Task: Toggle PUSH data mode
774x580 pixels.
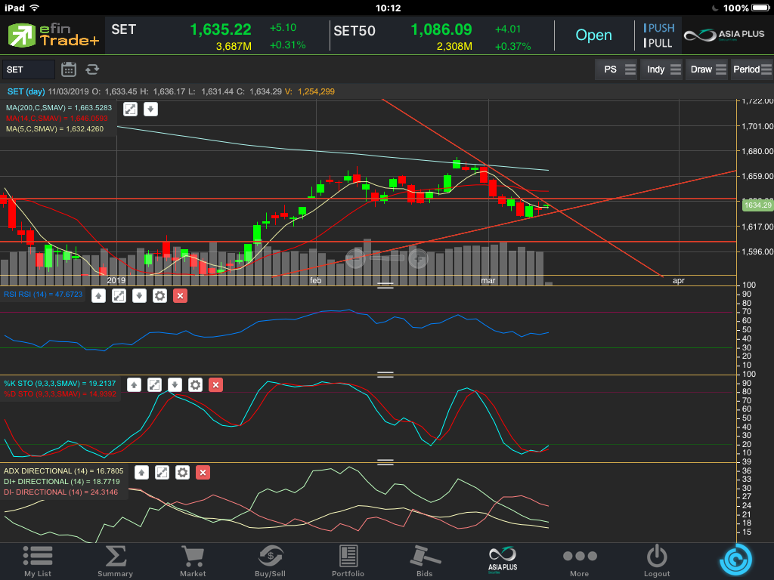Action: tap(658, 28)
